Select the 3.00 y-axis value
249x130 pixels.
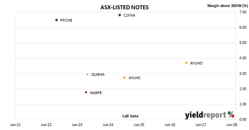(243, 74)
